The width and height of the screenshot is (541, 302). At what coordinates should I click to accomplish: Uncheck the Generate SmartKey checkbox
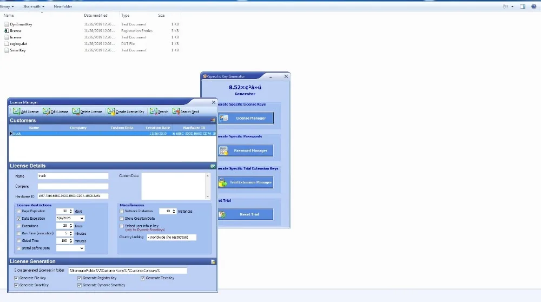16,285
